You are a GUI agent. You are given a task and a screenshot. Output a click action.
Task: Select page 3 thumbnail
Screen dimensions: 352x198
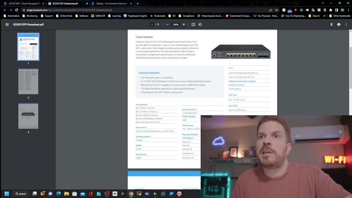(28, 116)
